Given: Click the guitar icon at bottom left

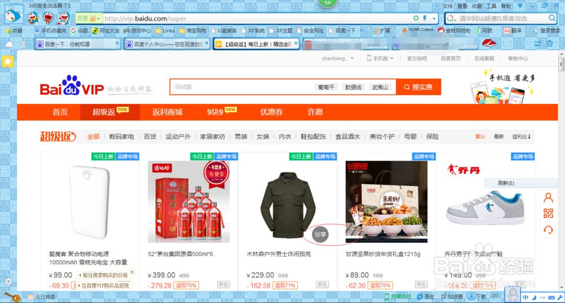Looking at the screenshot, I should click(x=11, y=297).
